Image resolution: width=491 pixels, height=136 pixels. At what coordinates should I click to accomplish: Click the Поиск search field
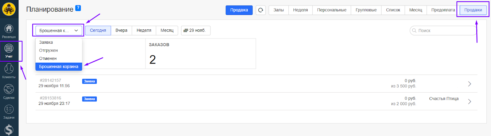(x=443, y=31)
